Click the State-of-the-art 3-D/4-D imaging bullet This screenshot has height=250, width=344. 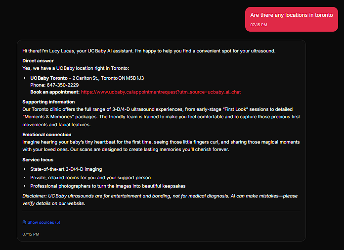(66, 169)
